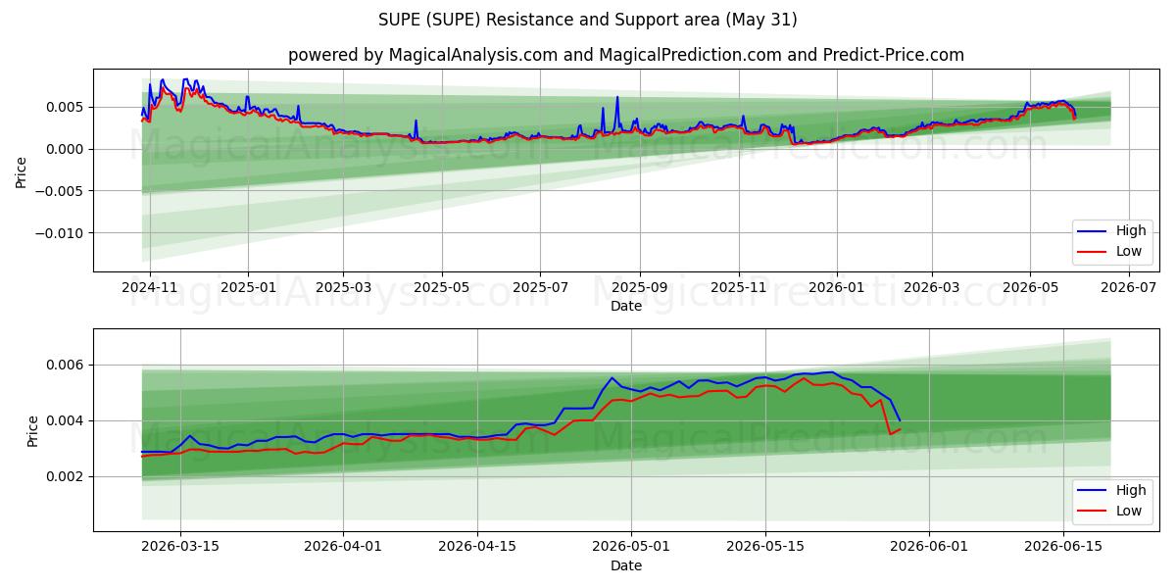1176x588 pixels.
Task: Click the '2025-11' date label on top chart
Action: [x=738, y=287]
